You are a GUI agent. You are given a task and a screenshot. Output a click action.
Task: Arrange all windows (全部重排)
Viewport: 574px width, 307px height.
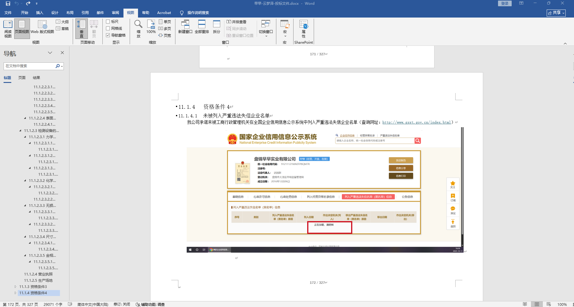coord(202,27)
